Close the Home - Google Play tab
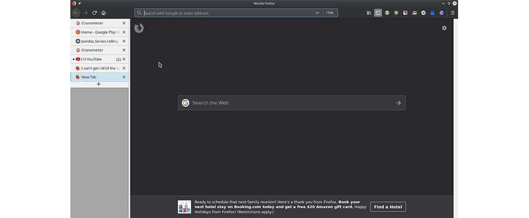This screenshot has height=218, width=529. [124, 32]
